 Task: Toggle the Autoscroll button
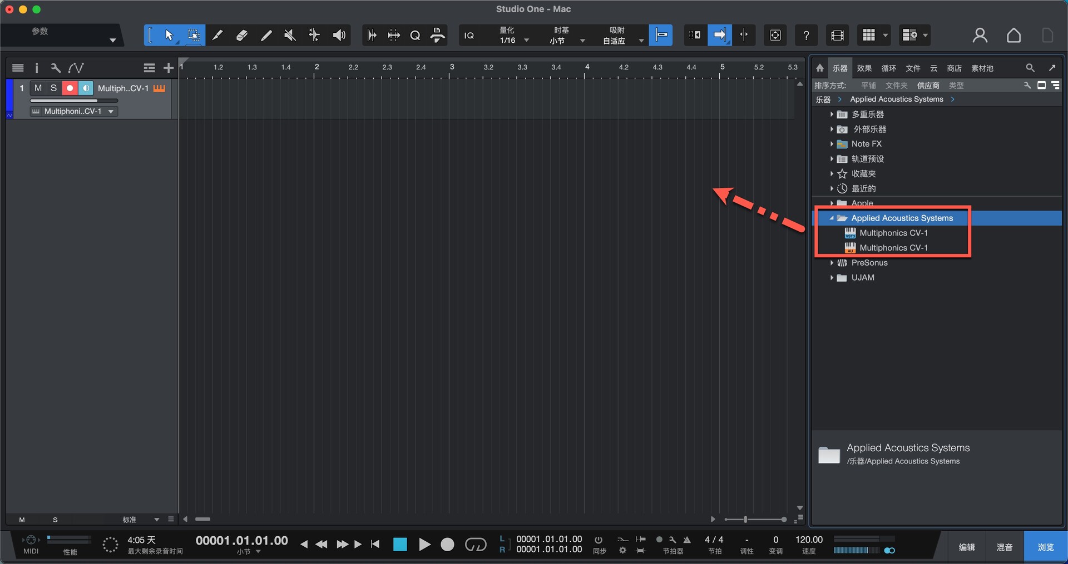pos(720,36)
